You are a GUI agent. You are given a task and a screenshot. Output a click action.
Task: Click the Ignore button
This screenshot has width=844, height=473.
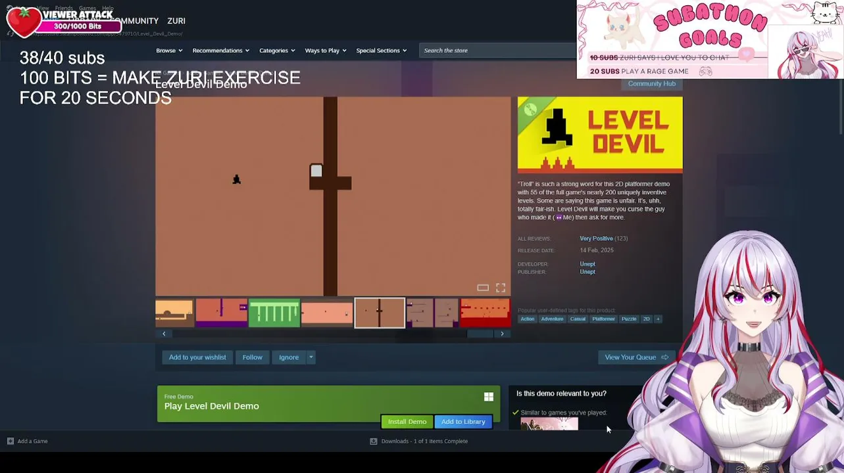click(x=289, y=357)
